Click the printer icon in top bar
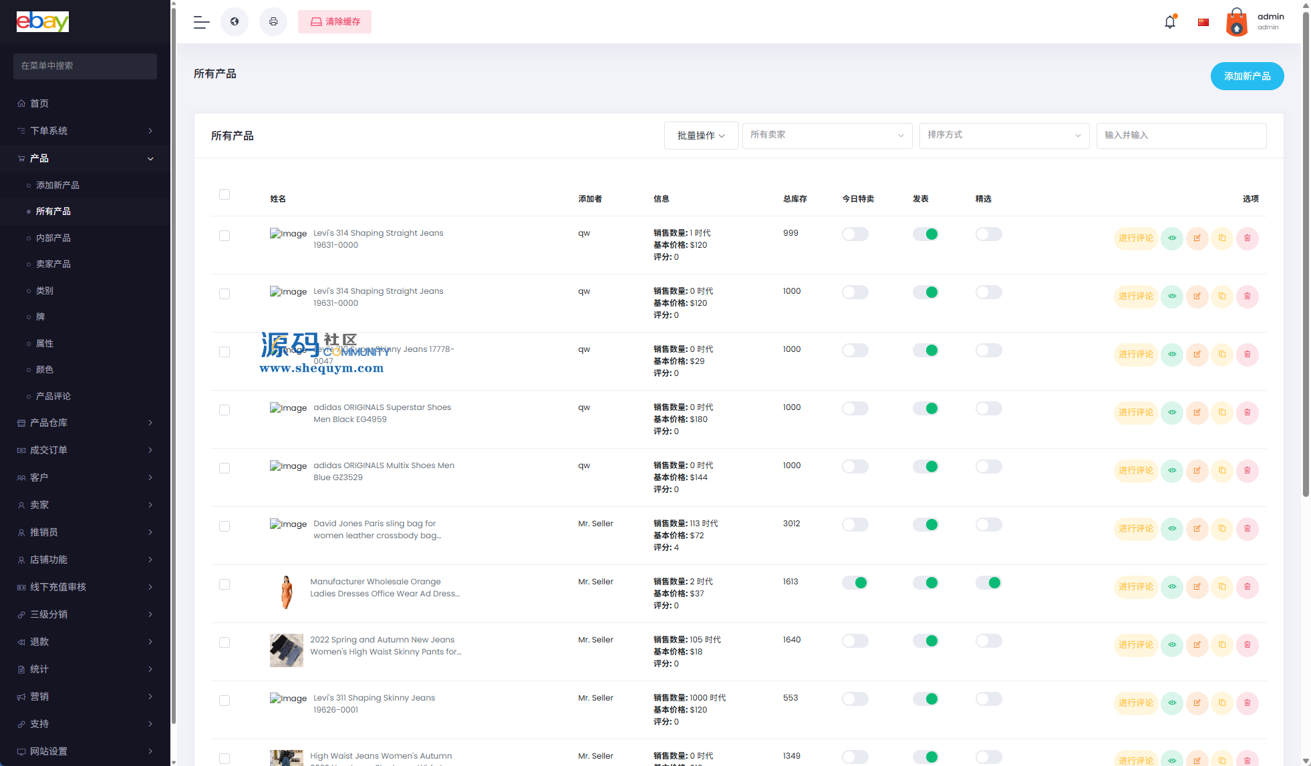This screenshot has height=766, width=1311. pos(273,22)
